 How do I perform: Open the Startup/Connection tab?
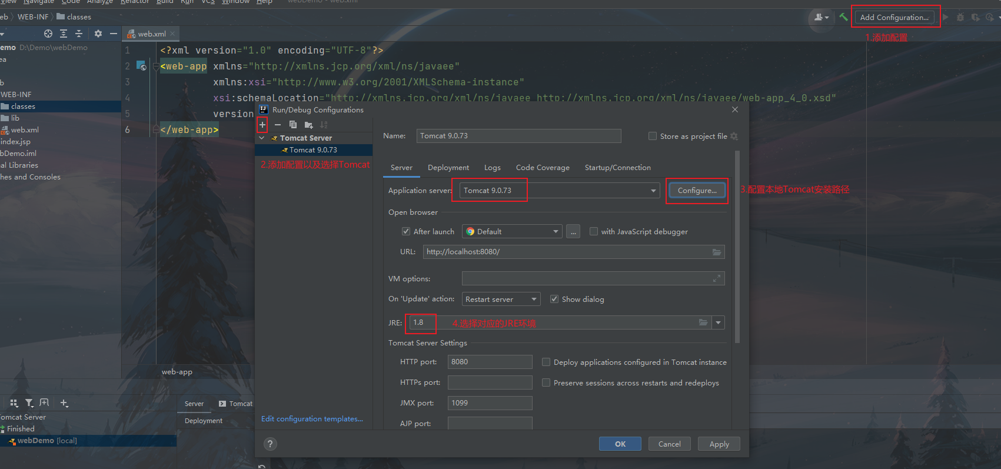tap(617, 168)
